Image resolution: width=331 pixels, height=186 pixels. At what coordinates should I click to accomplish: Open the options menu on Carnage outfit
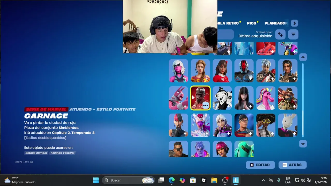pos(206,105)
